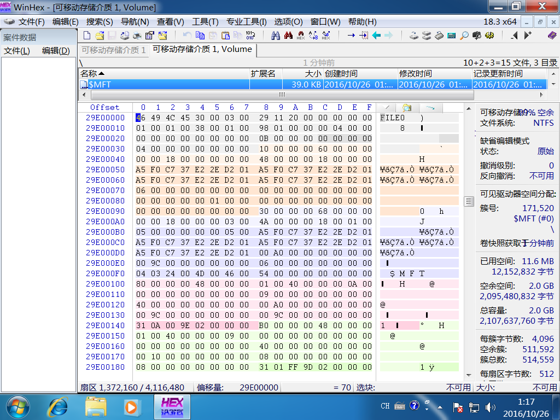Screen dimensions: 560x420
Task: Open the 搜索(S) menu
Action: click(x=100, y=22)
